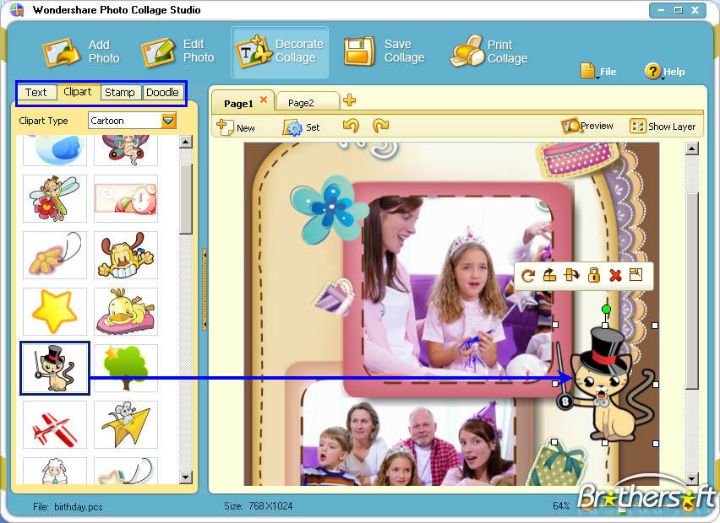Undo the last action
The height and width of the screenshot is (523, 720).
pyautogui.click(x=353, y=125)
